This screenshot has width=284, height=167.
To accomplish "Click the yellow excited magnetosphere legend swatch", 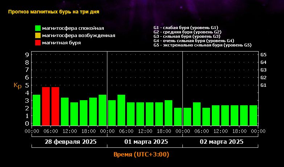I will pos(38,35).
